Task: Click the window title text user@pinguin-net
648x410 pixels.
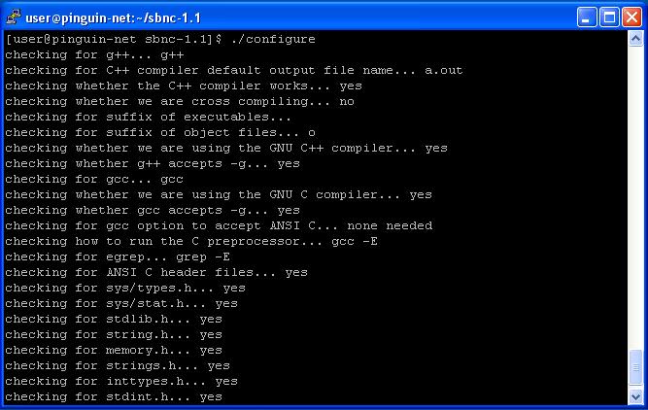Action: point(113,17)
